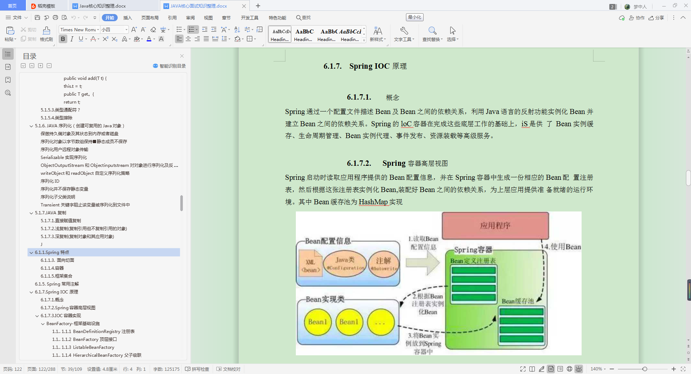
Task: Collapse the 5.1.7.JAVA 复制 outline node
Action: [31, 213]
